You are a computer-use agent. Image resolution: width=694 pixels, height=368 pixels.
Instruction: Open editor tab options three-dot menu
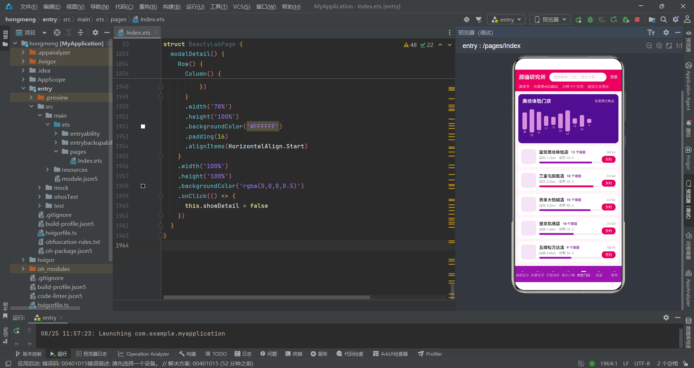pos(450,32)
